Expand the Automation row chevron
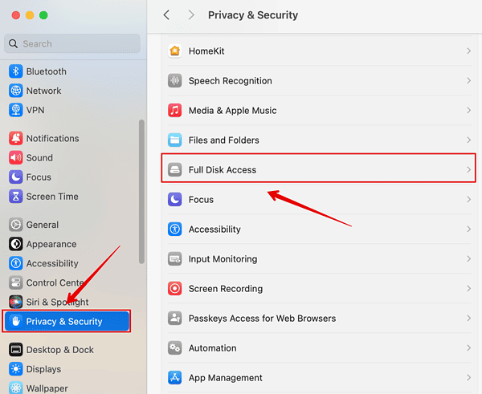482x394 pixels. [x=468, y=348]
